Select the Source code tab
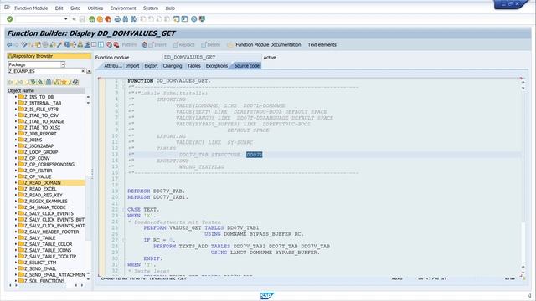Viewport: 536px width, 301px height. (247, 66)
